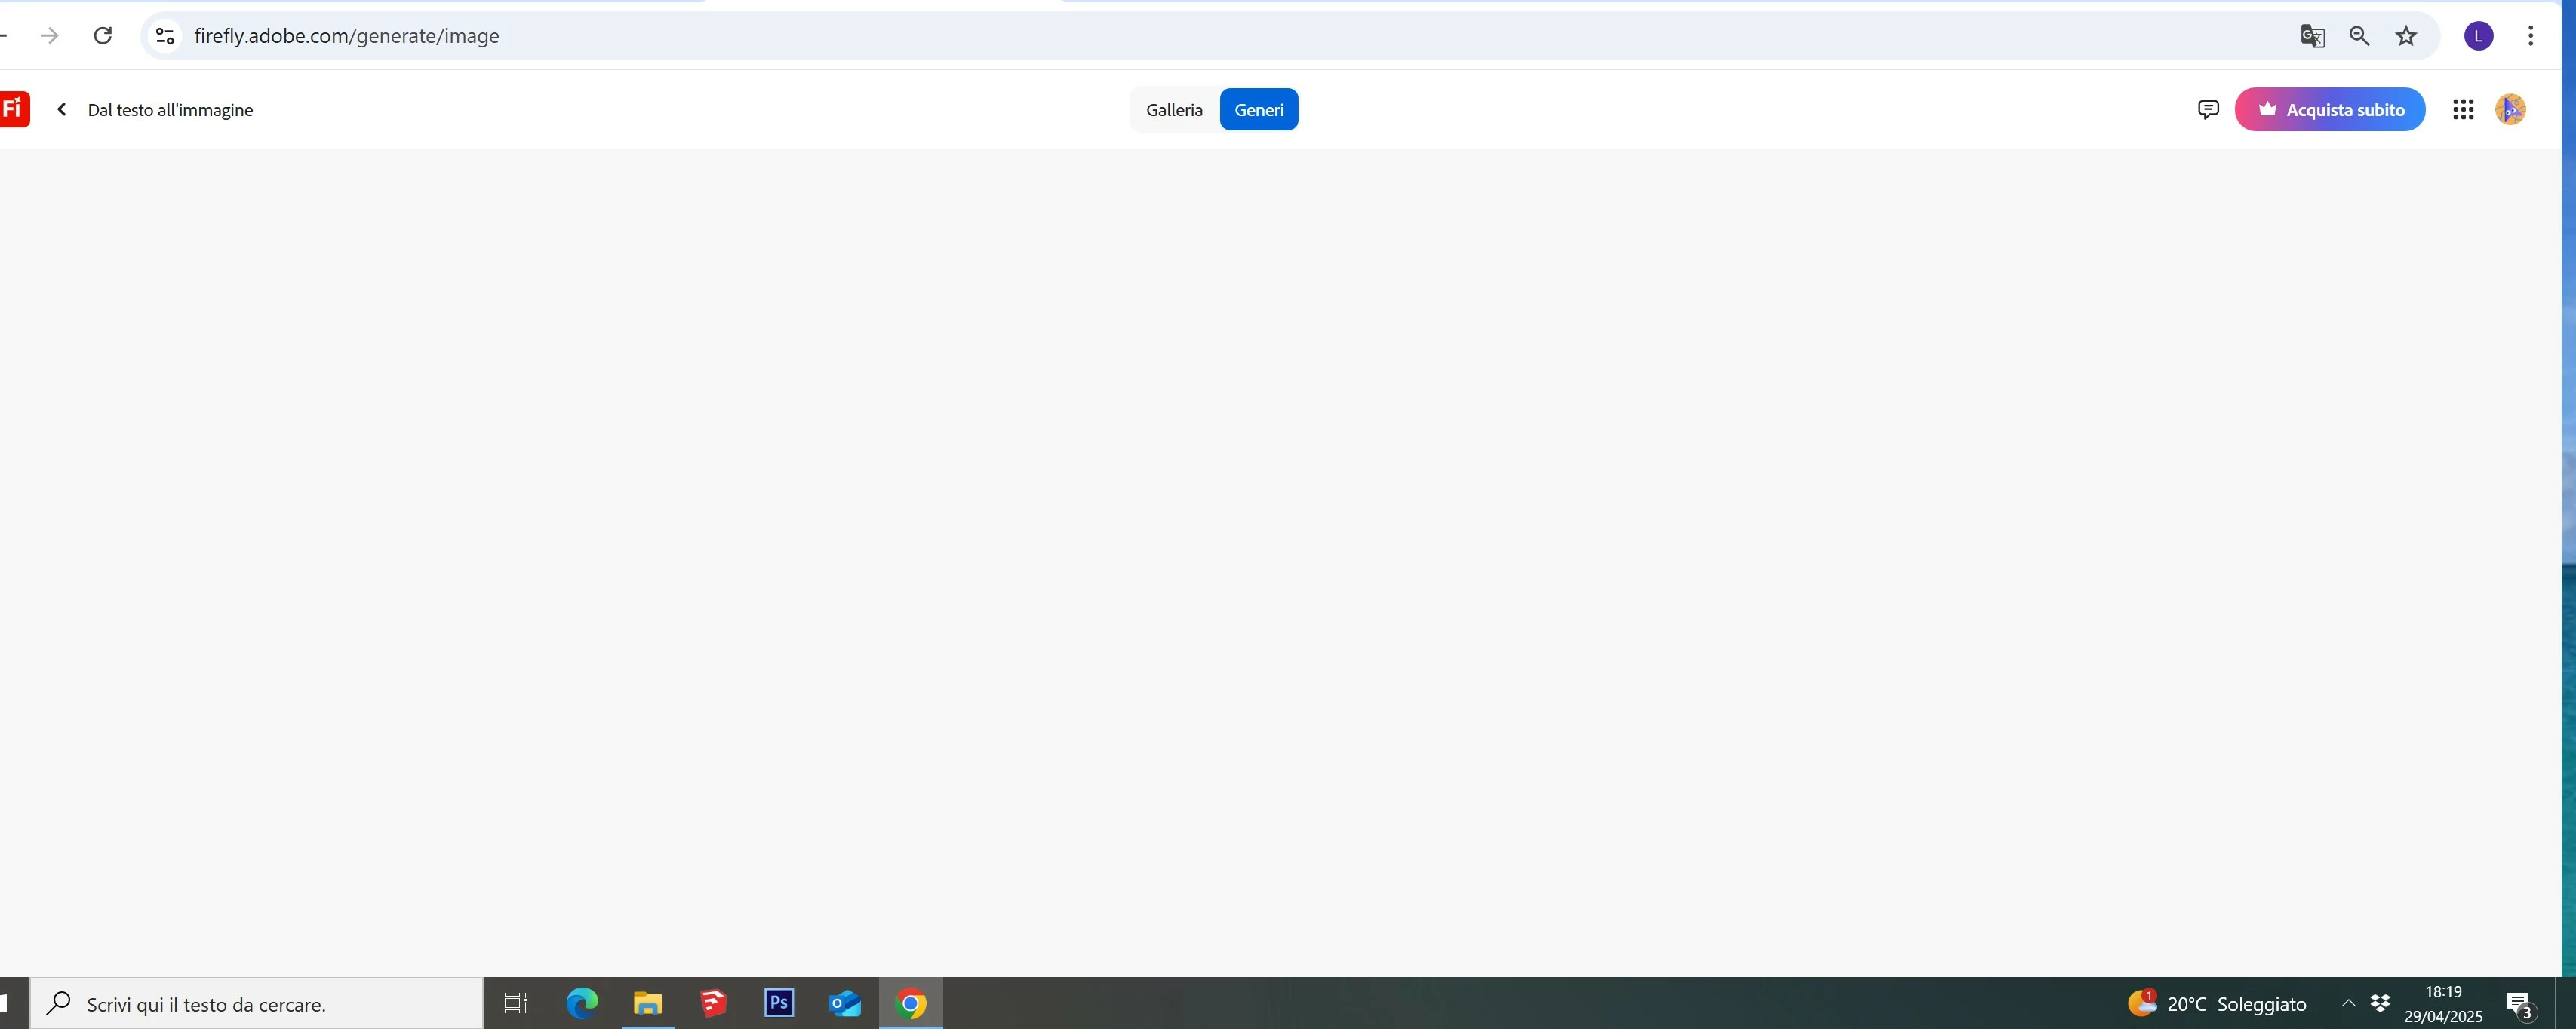Click the zoom magnifier icon in address bar

(2359, 36)
